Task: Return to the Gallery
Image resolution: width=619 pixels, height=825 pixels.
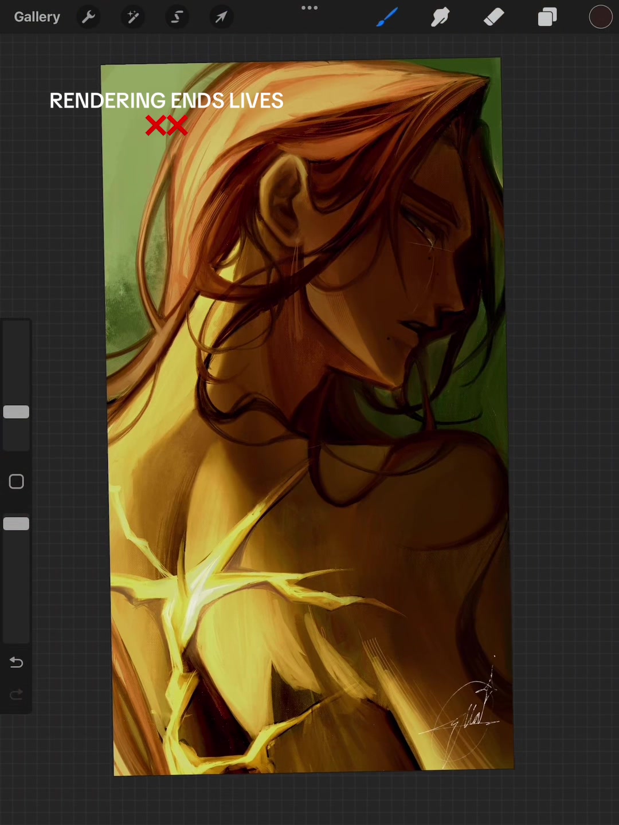Action: coord(37,17)
